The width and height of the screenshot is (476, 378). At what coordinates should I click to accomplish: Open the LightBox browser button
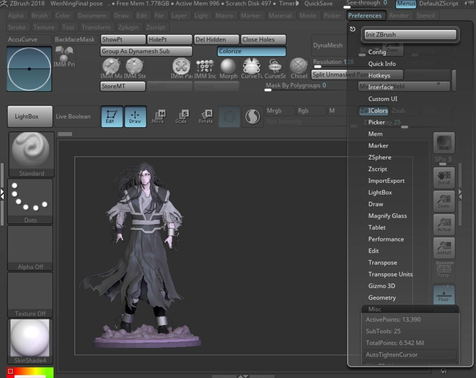pyautogui.click(x=30, y=116)
